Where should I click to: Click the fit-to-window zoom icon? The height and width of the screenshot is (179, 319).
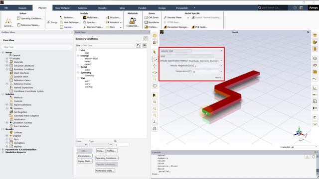[155, 102]
